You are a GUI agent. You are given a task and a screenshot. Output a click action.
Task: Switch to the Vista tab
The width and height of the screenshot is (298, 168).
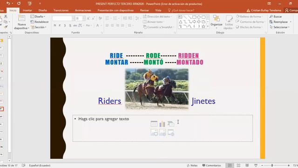[158, 10]
